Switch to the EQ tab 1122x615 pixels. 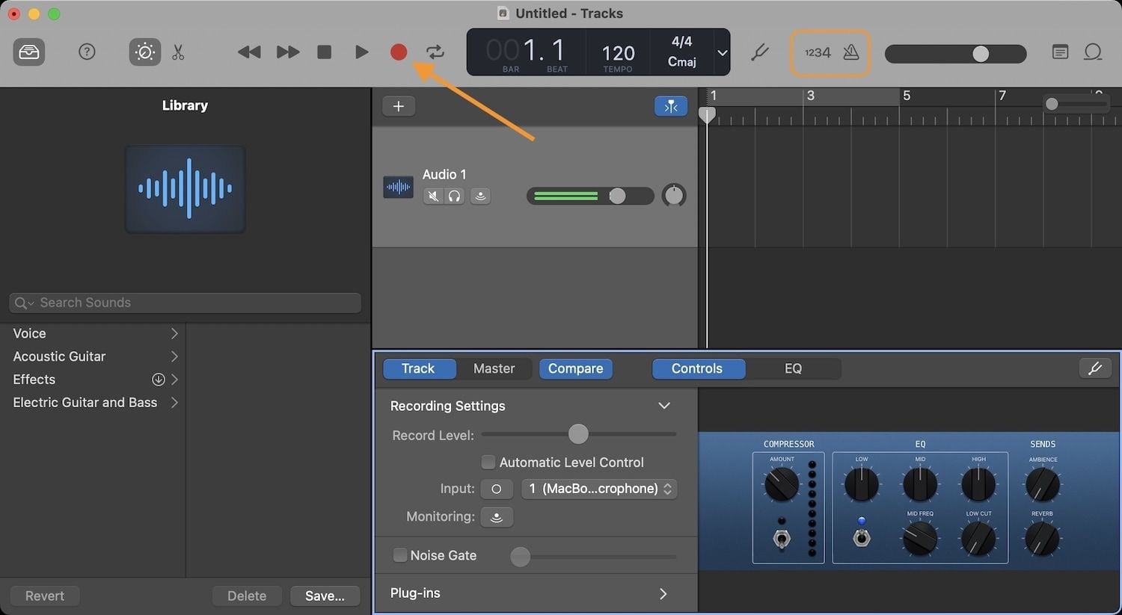793,368
